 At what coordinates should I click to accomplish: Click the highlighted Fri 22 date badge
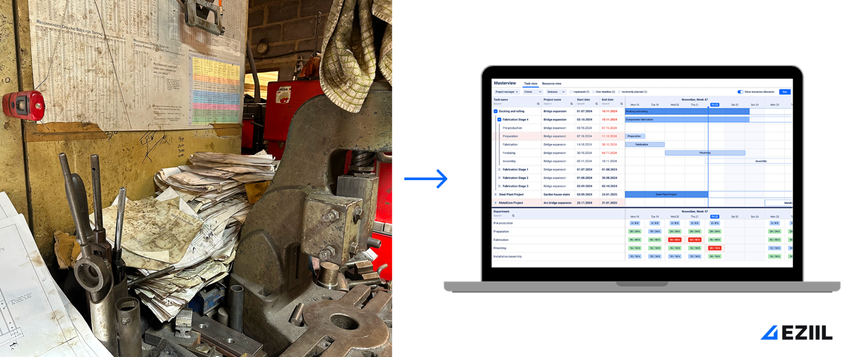[x=715, y=105]
